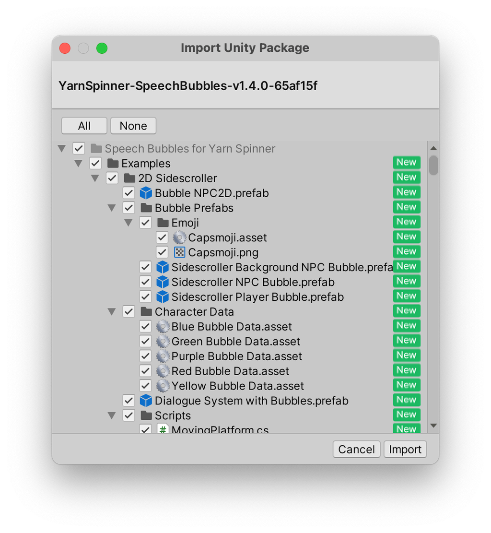This screenshot has width=491, height=533.
Task: Click the Sidescroller Player Bubble prefab icon
Action: pyautogui.click(x=163, y=297)
